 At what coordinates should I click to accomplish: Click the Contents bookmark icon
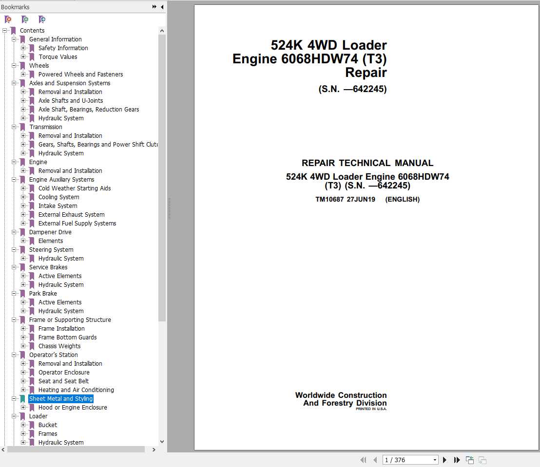pos(14,31)
